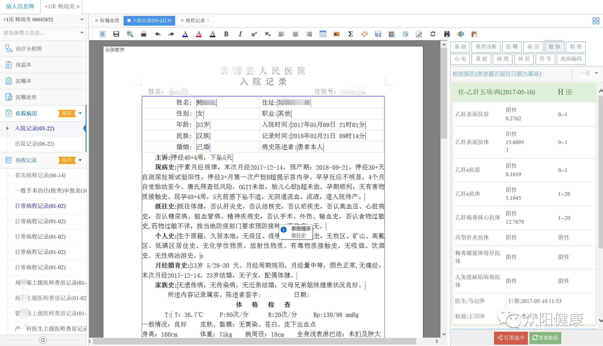Image resolution: width=603 pixels, height=346 pixels.
Task: Click the speaker audio icon
Action: coord(460,34)
